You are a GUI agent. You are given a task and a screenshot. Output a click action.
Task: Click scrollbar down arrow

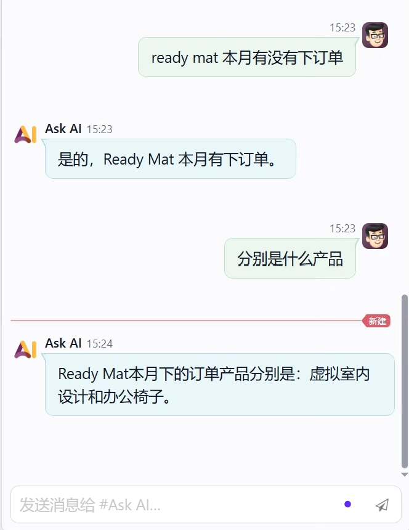coord(404,475)
